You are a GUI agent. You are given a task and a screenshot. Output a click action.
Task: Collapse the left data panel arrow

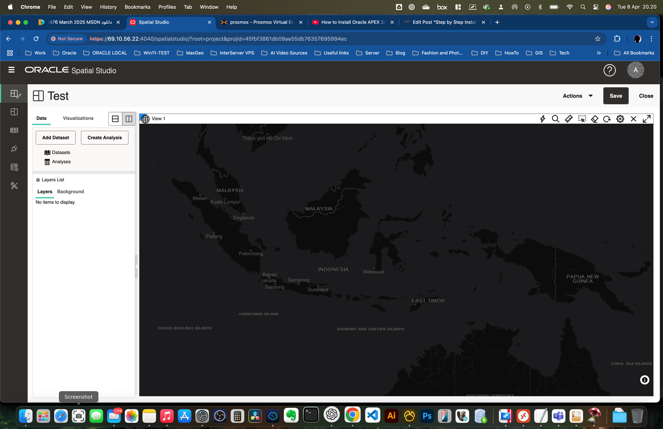(x=136, y=266)
